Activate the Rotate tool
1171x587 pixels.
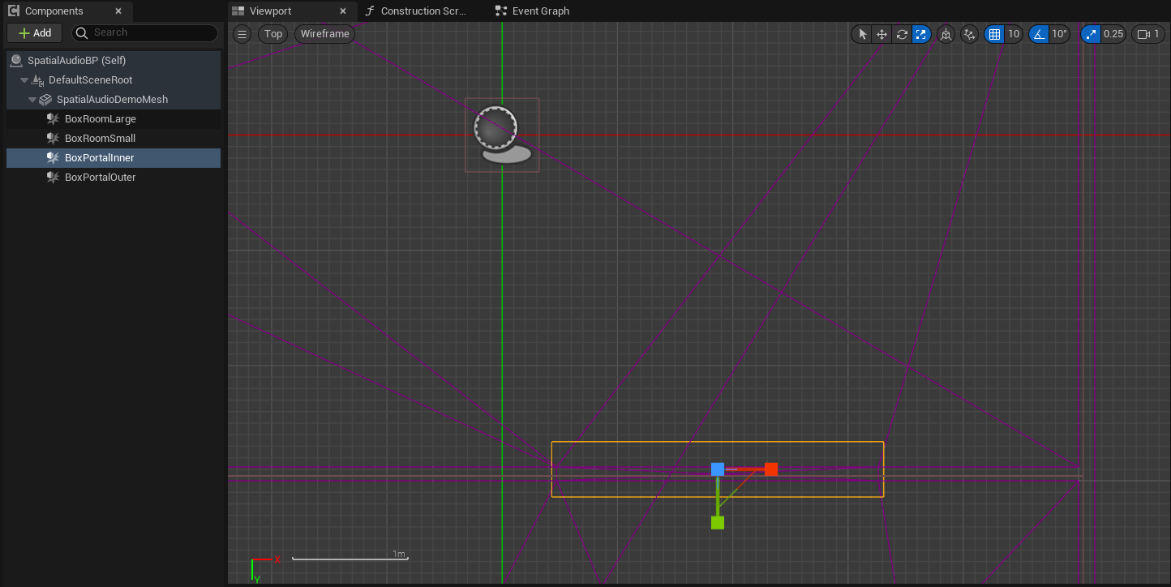(902, 34)
